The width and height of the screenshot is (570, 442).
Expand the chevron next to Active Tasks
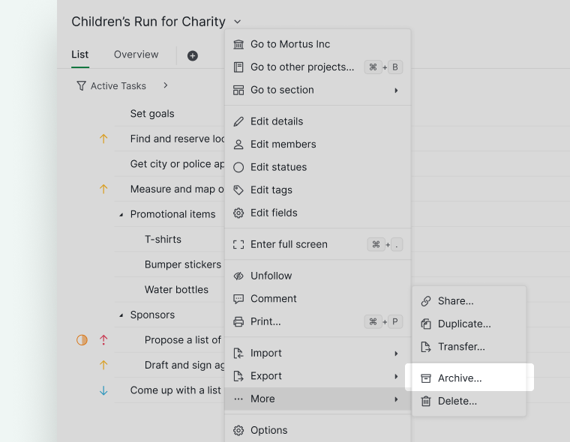click(x=166, y=85)
